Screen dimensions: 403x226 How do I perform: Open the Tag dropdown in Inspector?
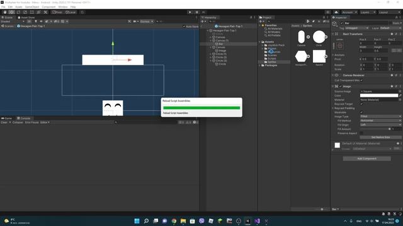pos(357,28)
